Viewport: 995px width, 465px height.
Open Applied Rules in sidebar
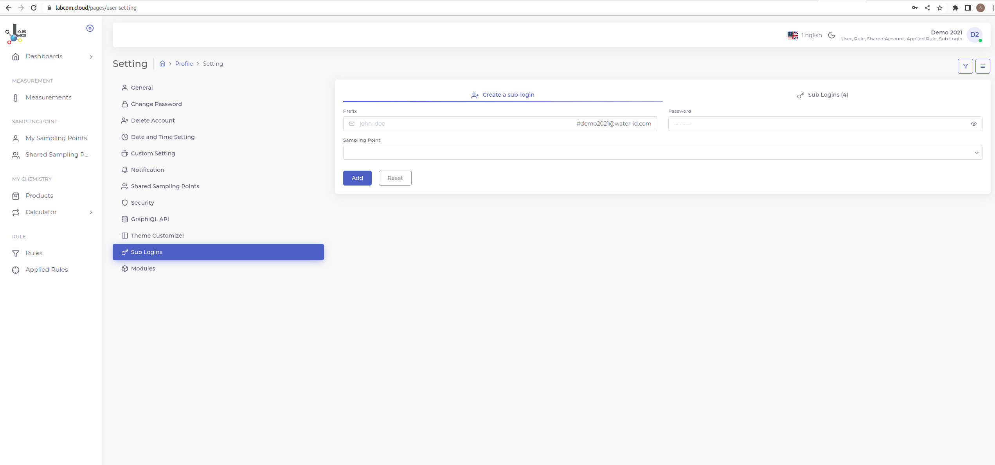tap(47, 270)
